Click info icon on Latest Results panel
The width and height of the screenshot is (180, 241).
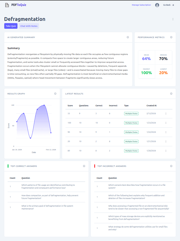171,94
